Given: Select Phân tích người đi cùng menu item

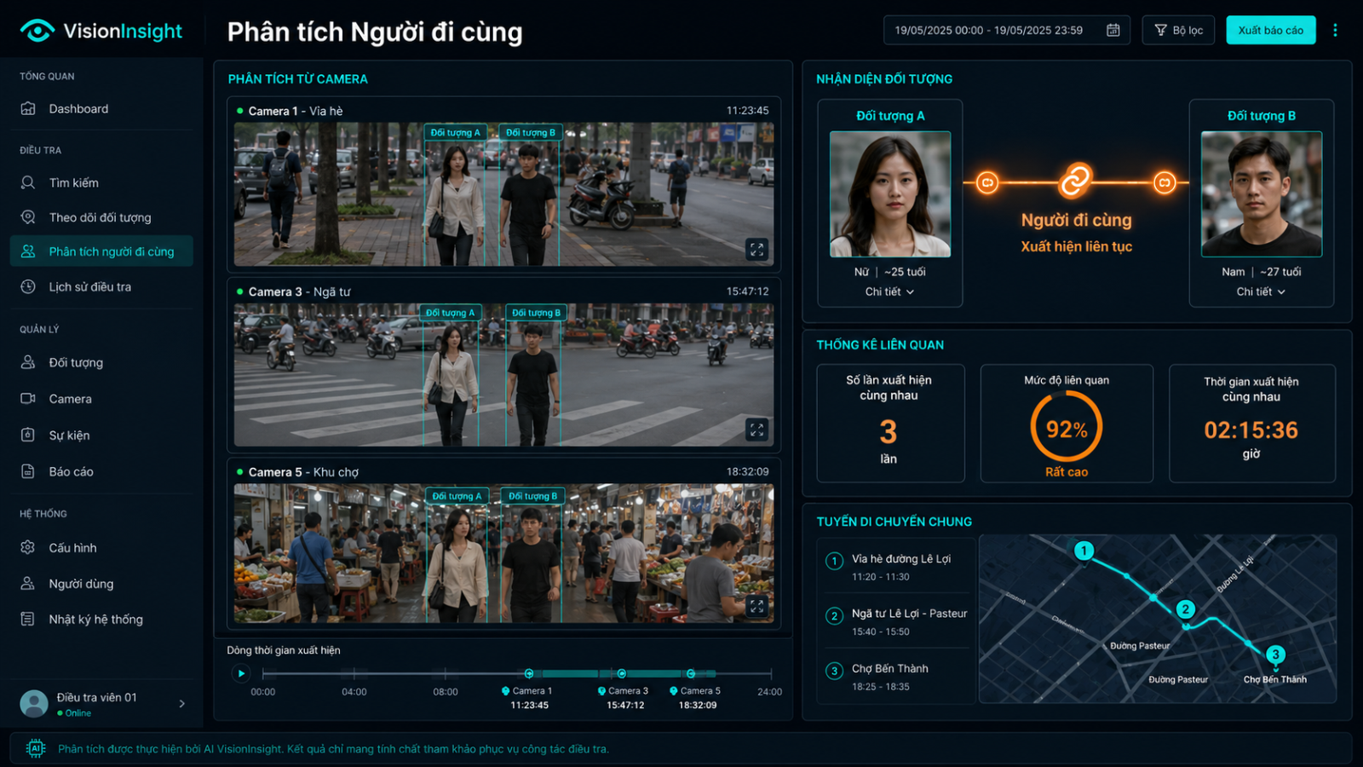Looking at the screenshot, I should (x=101, y=251).
